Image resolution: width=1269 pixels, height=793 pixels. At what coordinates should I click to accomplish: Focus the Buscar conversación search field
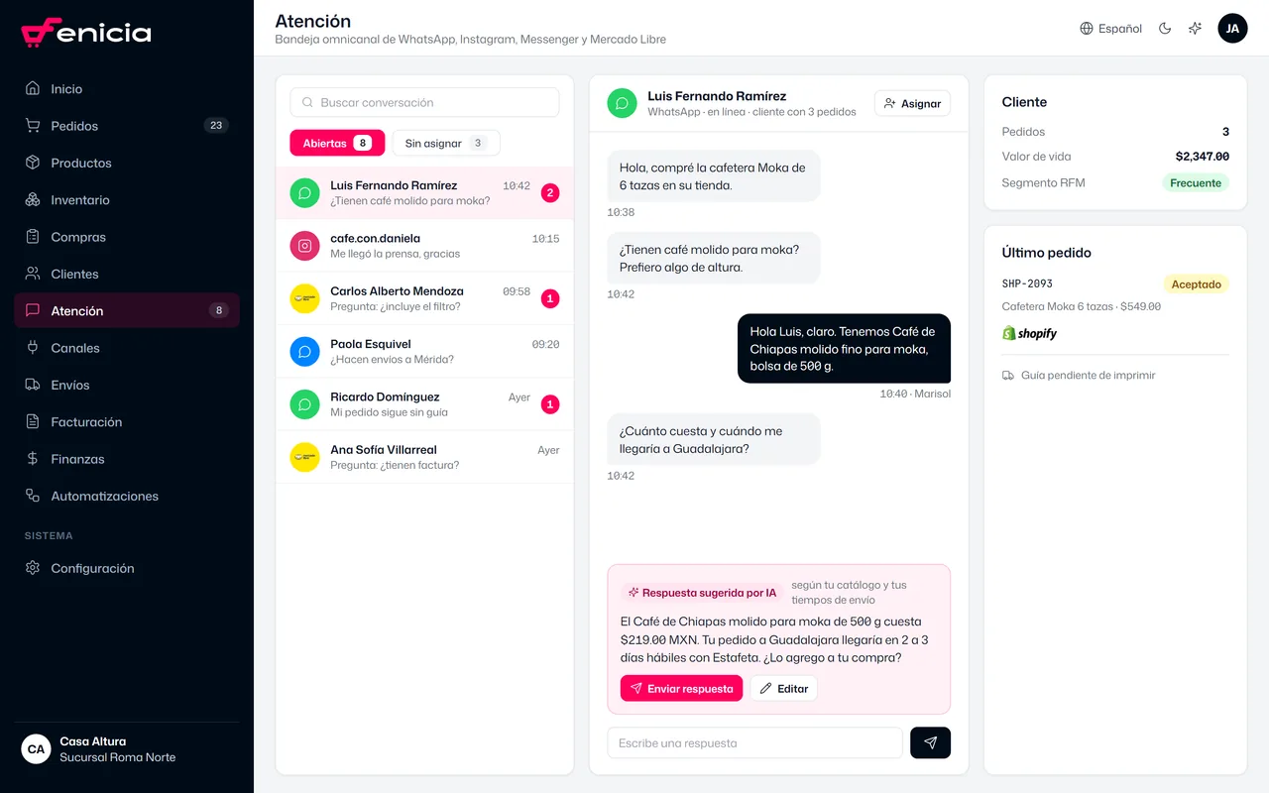[424, 102]
